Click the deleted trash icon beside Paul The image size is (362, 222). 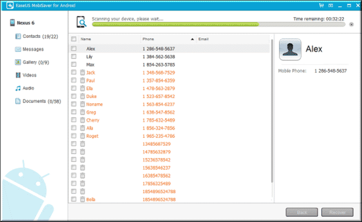[82, 81]
